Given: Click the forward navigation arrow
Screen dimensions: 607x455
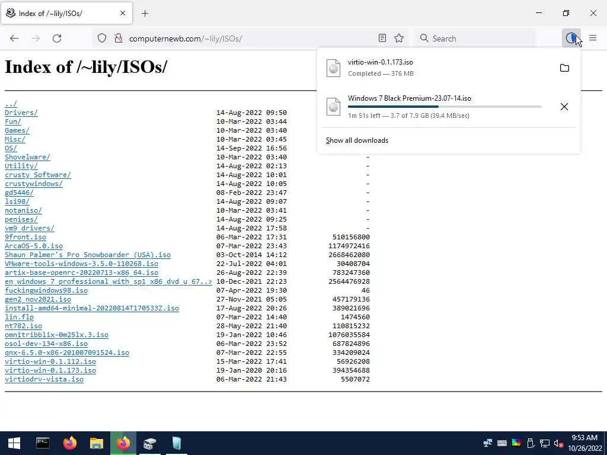Looking at the screenshot, I should [x=36, y=39].
